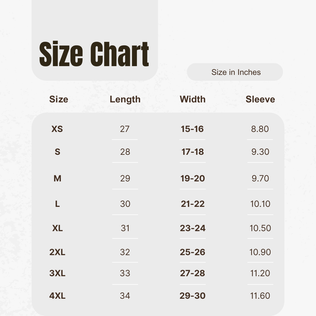
Task: Select the M size row label
Action: coord(57,178)
